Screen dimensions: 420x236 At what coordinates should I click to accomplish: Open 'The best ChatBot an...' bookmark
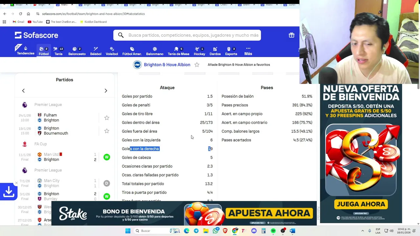click(61, 22)
